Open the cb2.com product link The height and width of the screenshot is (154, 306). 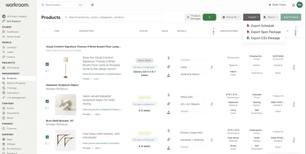[102, 109]
